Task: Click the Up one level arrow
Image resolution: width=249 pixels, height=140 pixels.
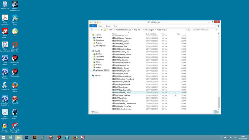Action: point(102,30)
